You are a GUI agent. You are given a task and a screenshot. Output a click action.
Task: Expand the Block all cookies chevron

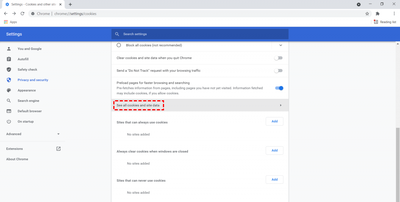pos(280,45)
